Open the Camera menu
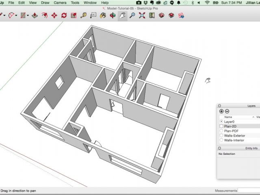Image resolution: width=260 pixels, height=195 pixels. (x=60, y=3)
